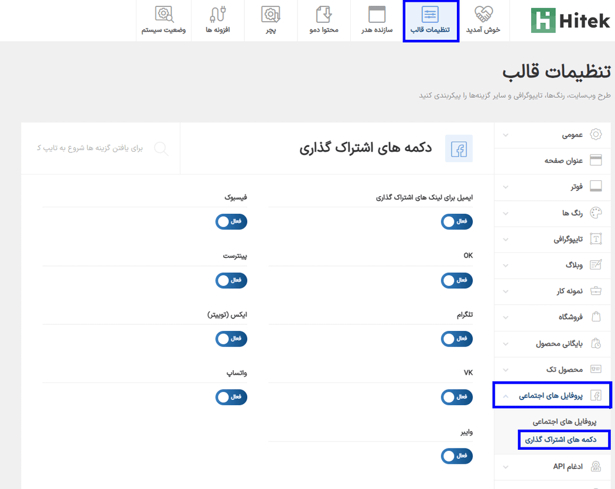Toggle the پینترست switch
The image size is (615, 489).
[231, 281]
